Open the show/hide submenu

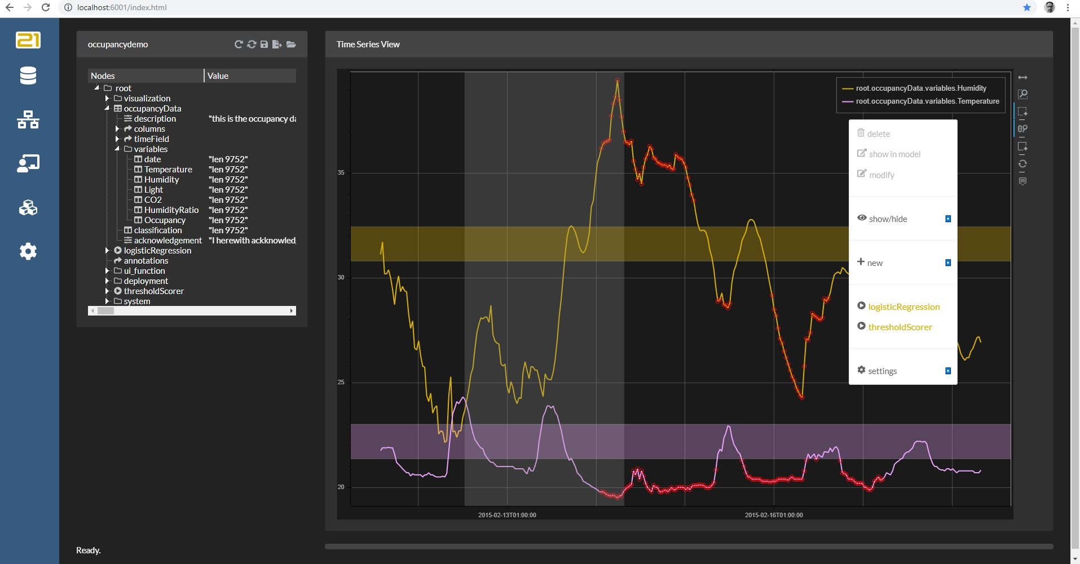pyautogui.click(x=903, y=219)
